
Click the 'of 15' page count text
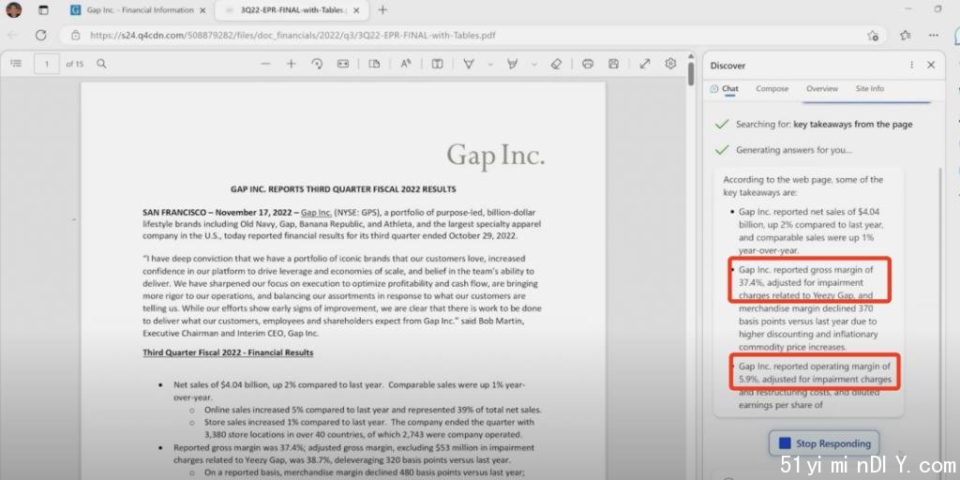(75, 64)
